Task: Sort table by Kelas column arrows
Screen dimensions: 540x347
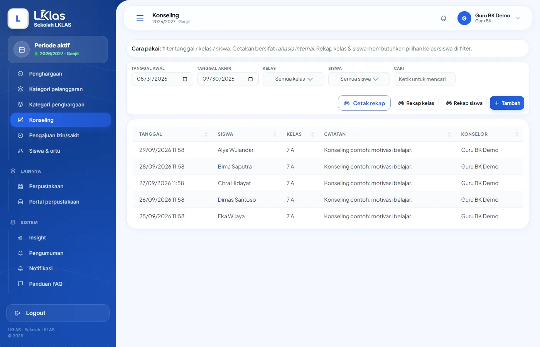Action: (312, 134)
